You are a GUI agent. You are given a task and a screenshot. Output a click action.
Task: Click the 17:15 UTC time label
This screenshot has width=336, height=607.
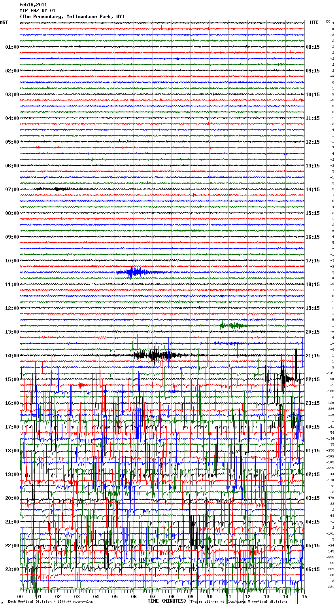[313, 261]
